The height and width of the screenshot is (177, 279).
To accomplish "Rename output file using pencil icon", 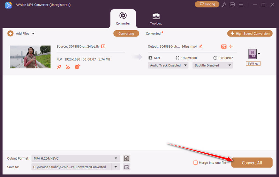I will coord(201,46).
